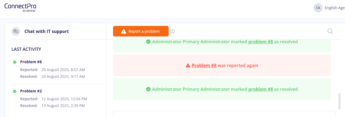Click green check icon in the top resolved message

tap(148, 42)
